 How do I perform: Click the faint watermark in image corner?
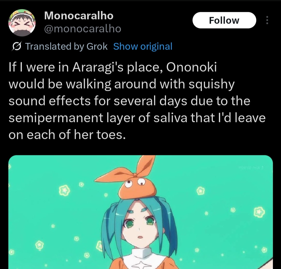[252, 168]
